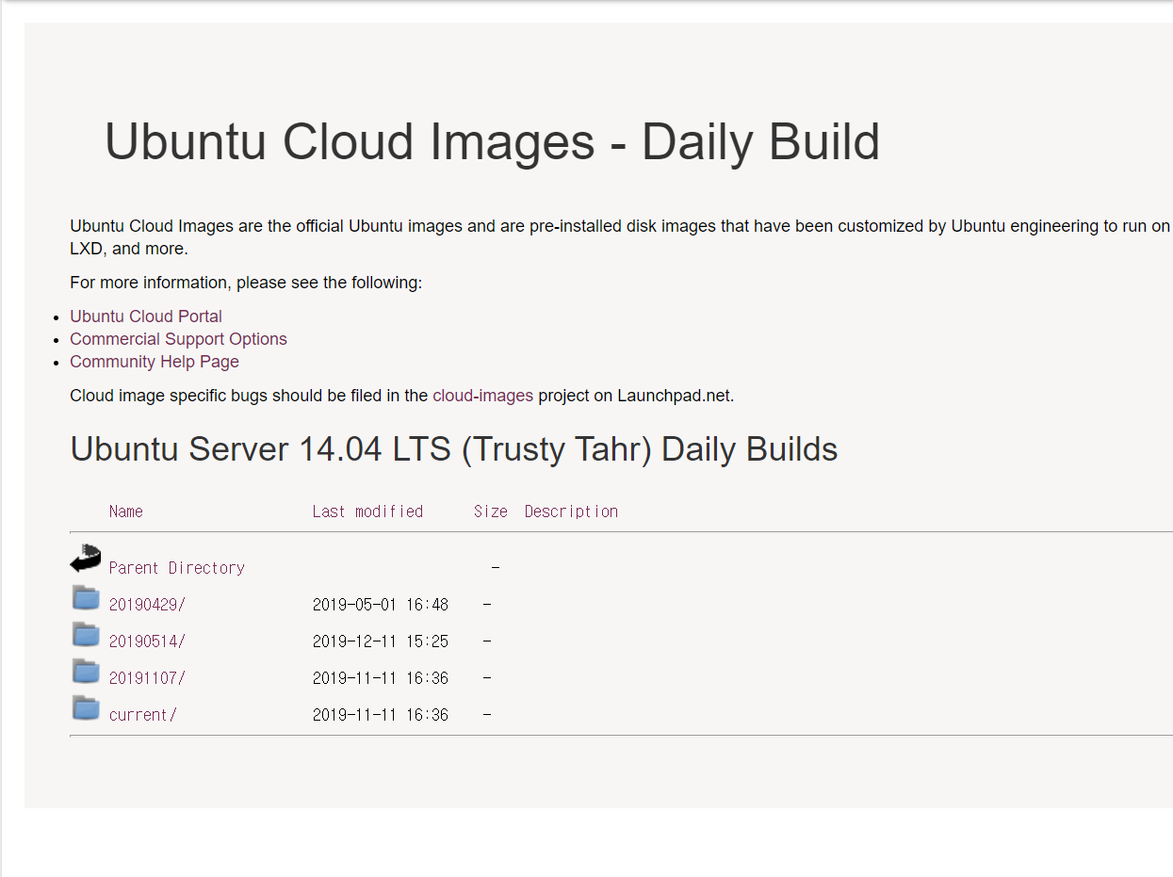Click the folder icon beside current/
This screenshot has width=1173, height=877.
pyautogui.click(x=86, y=707)
